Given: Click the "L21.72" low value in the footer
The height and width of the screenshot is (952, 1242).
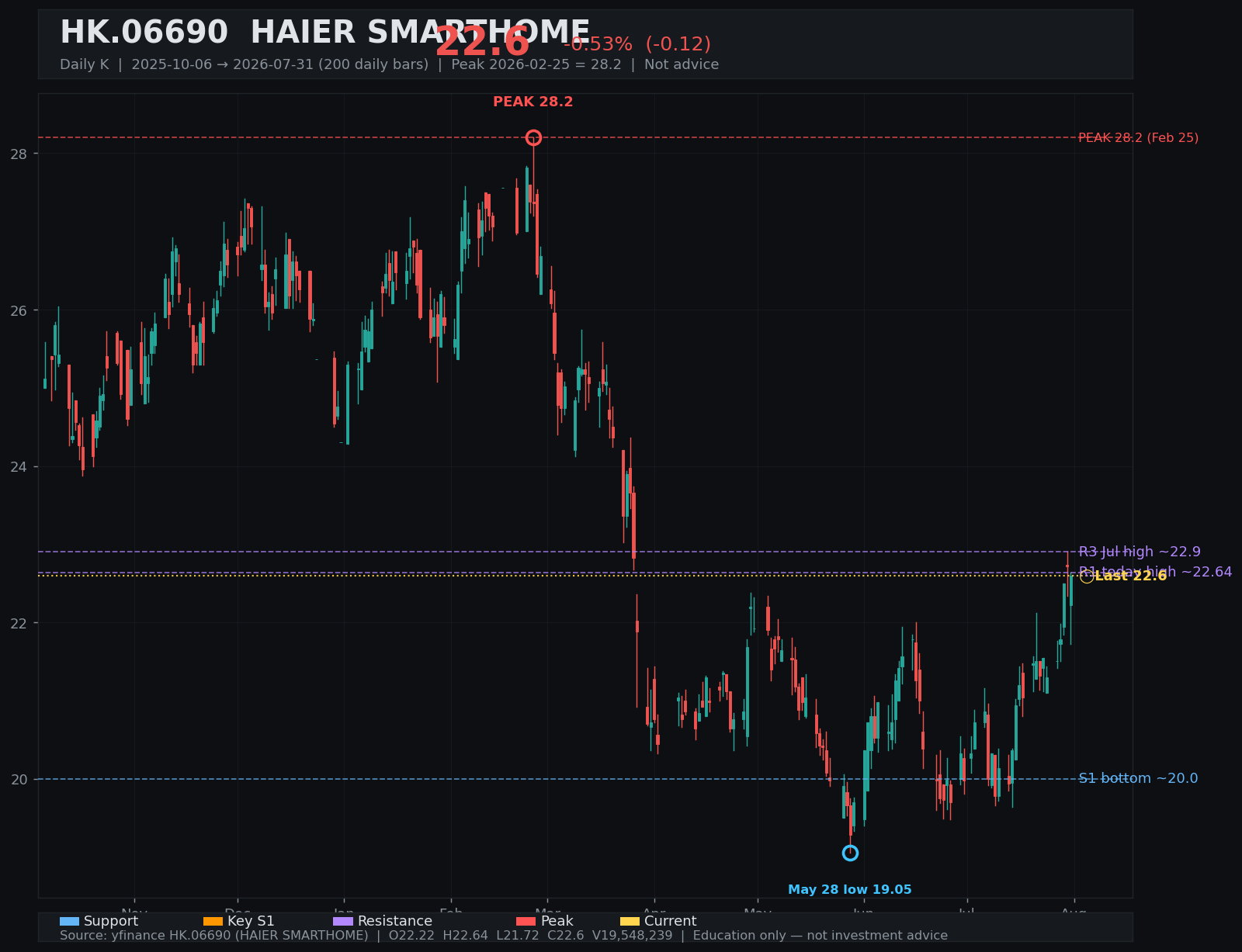Looking at the screenshot, I should click(517, 936).
